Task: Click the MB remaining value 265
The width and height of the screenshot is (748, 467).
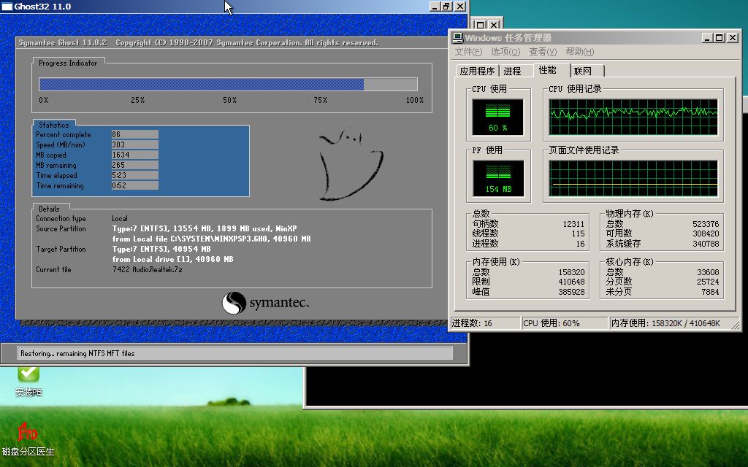Action: tap(135, 165)
